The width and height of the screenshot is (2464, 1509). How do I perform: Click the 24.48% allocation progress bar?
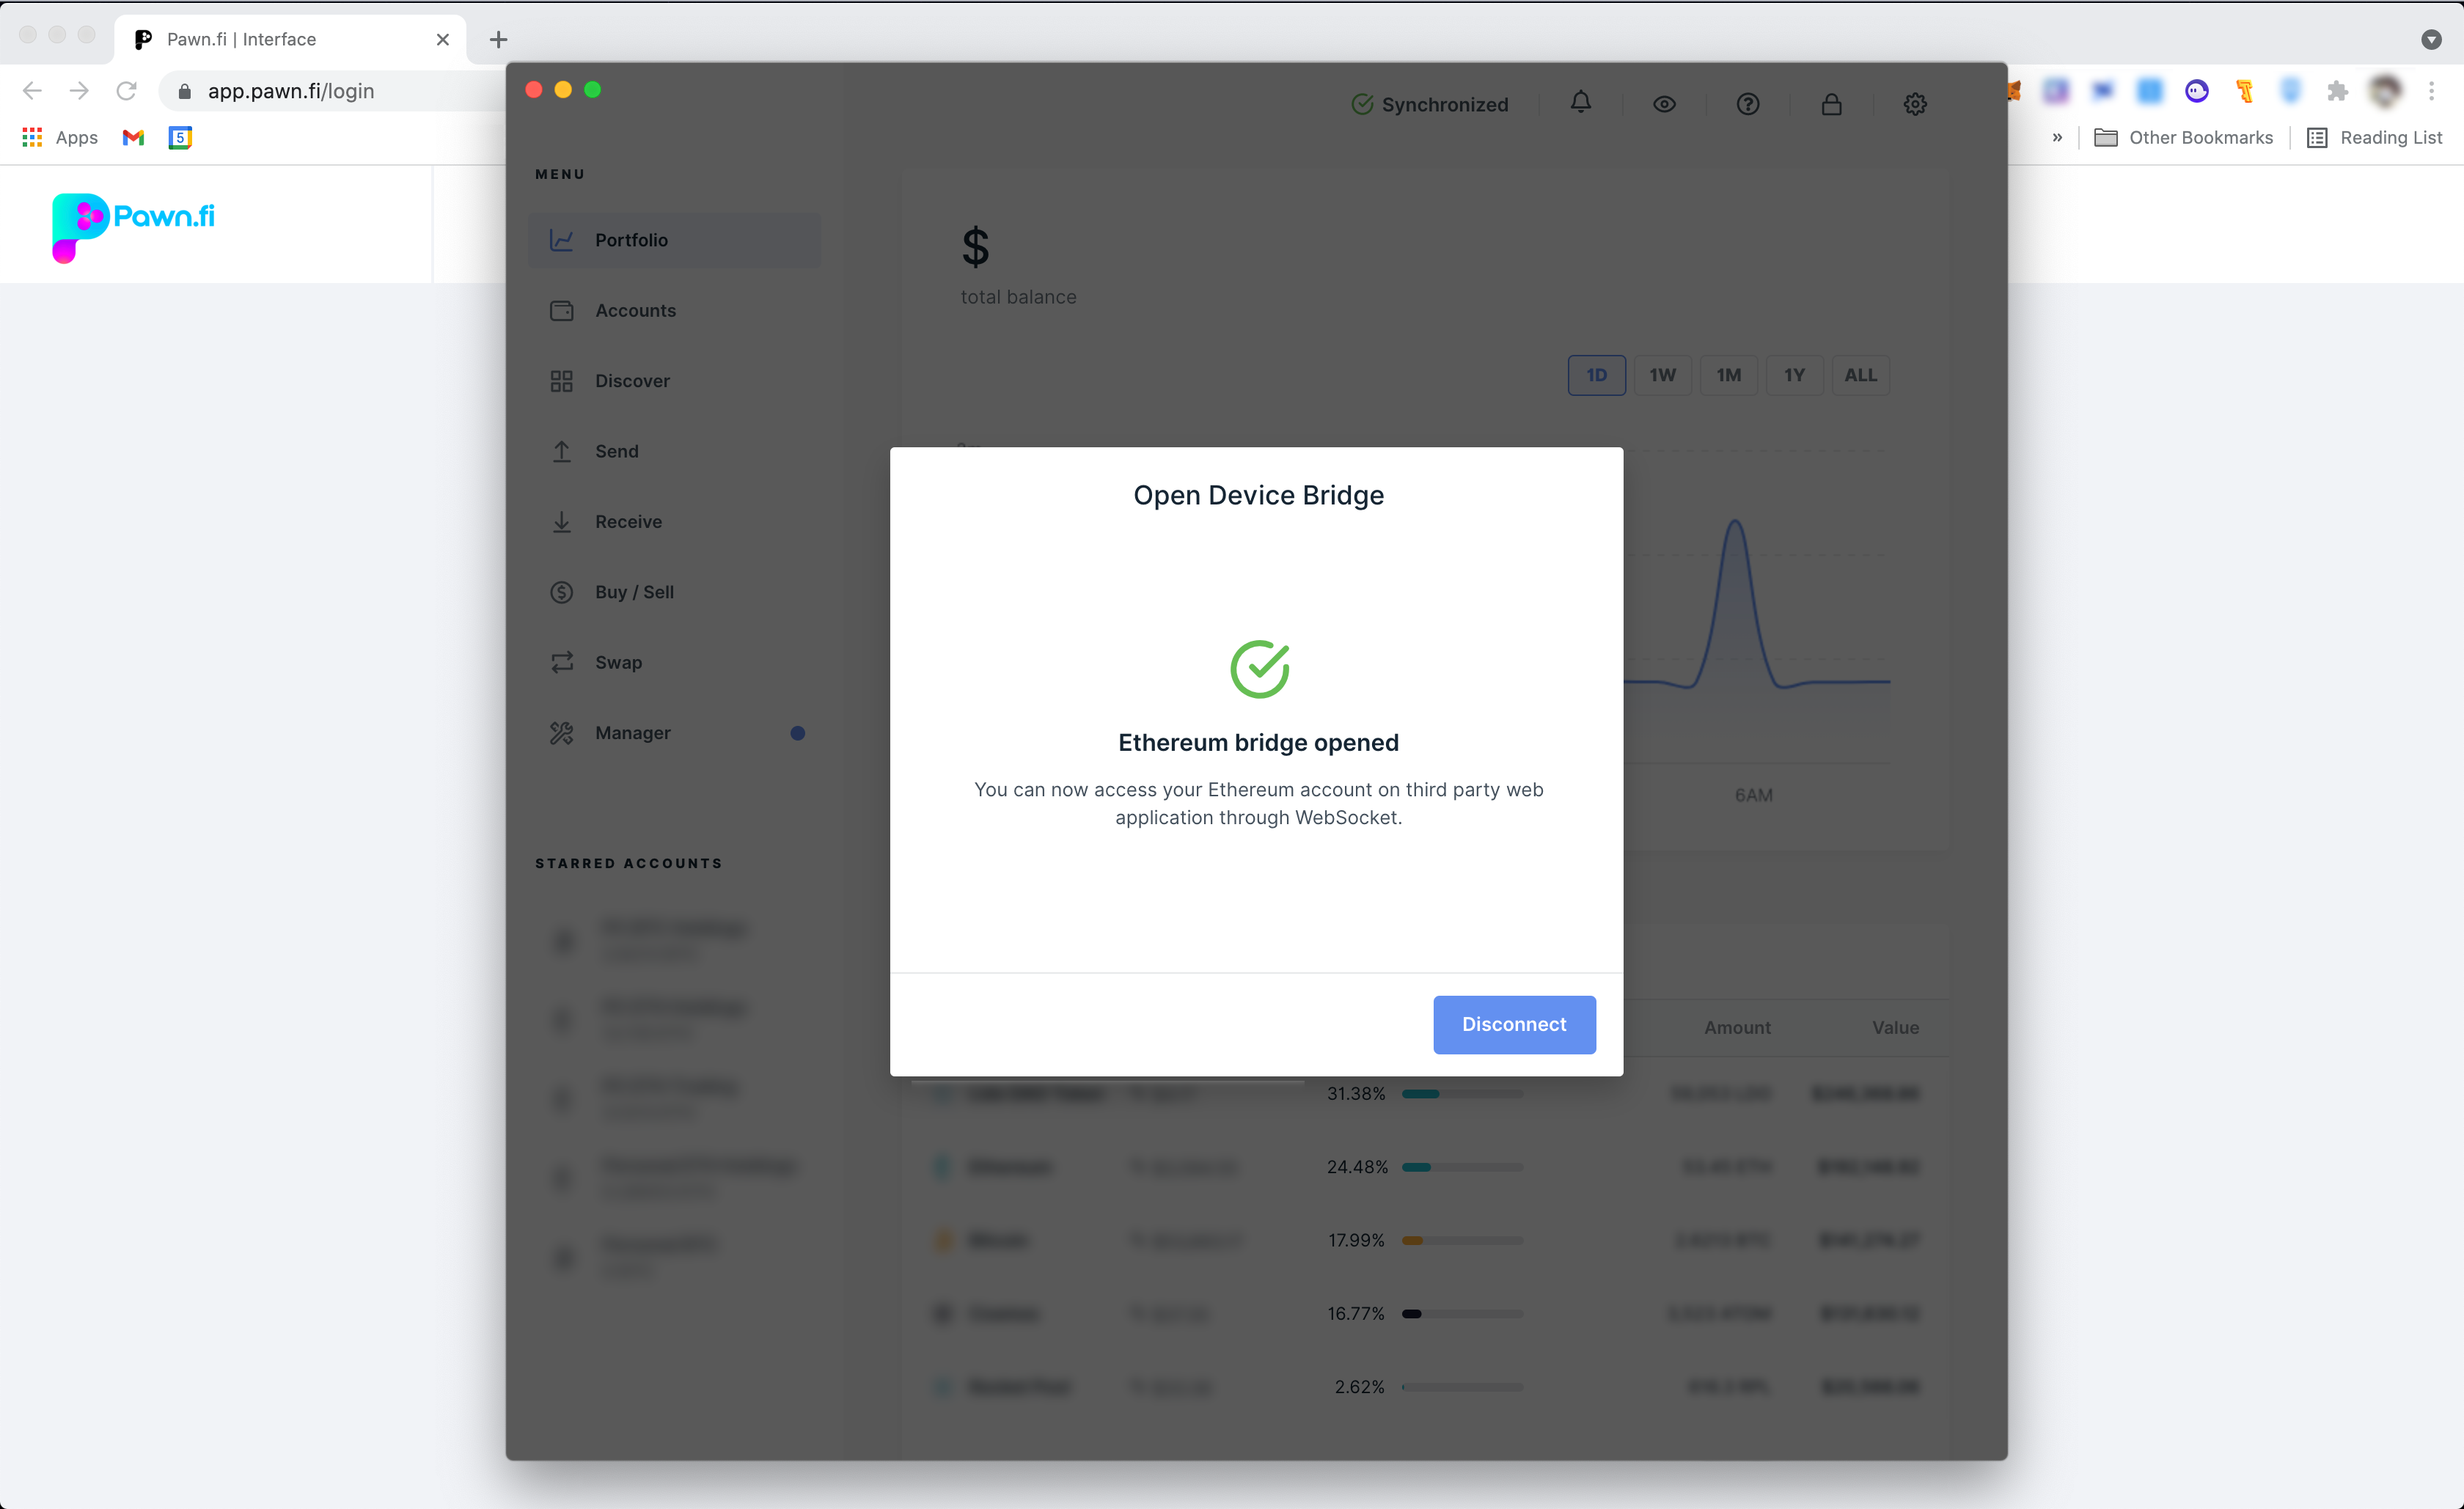tap(1462, 1167)
